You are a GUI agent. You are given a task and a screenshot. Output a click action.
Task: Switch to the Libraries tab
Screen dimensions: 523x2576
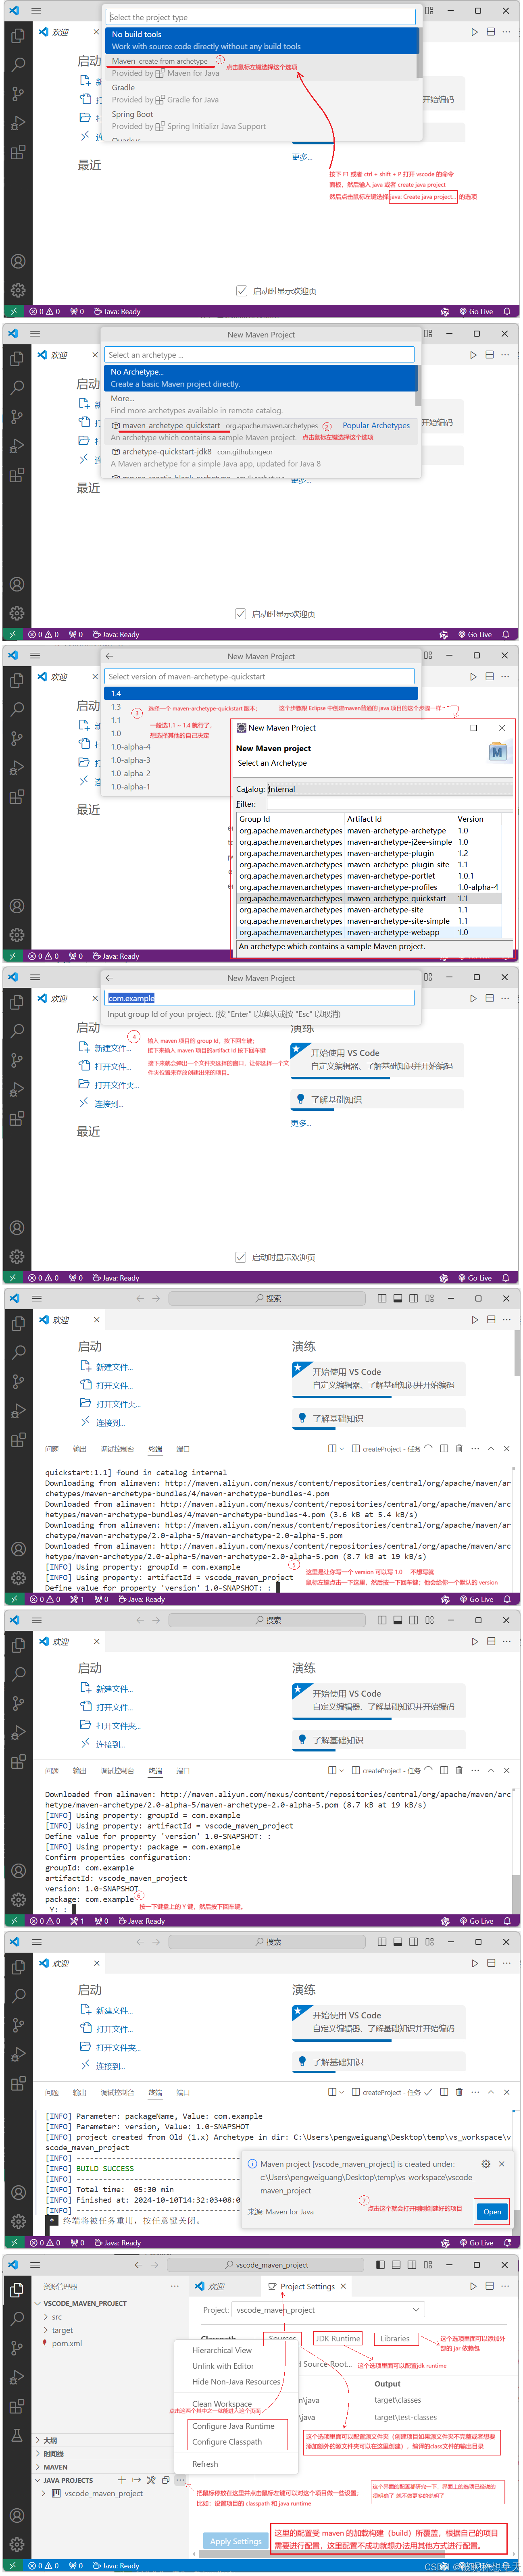tap(395, 2338)
